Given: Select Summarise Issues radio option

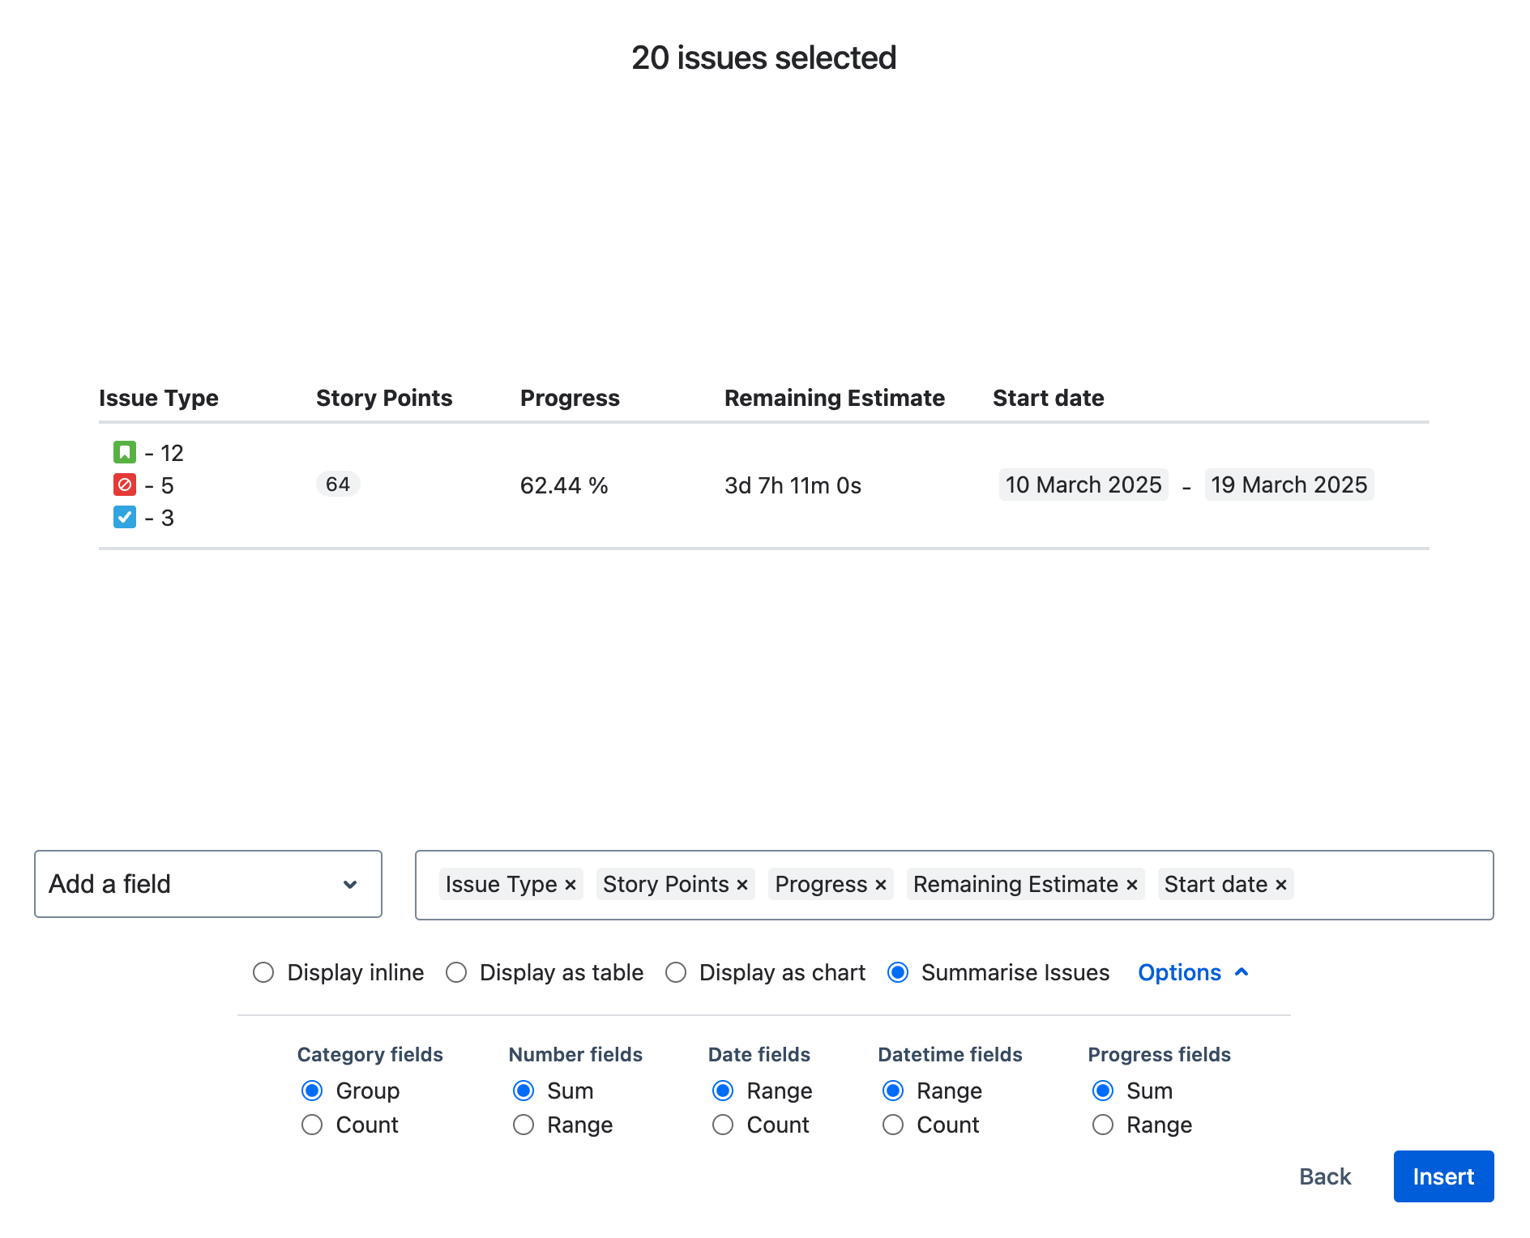Looking at the screenshot, I should 898,972.
